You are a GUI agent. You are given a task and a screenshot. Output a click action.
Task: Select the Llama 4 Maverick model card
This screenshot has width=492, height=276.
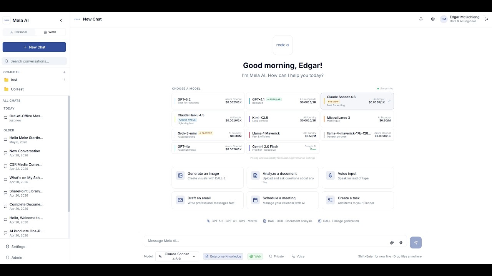click(283, 135)
